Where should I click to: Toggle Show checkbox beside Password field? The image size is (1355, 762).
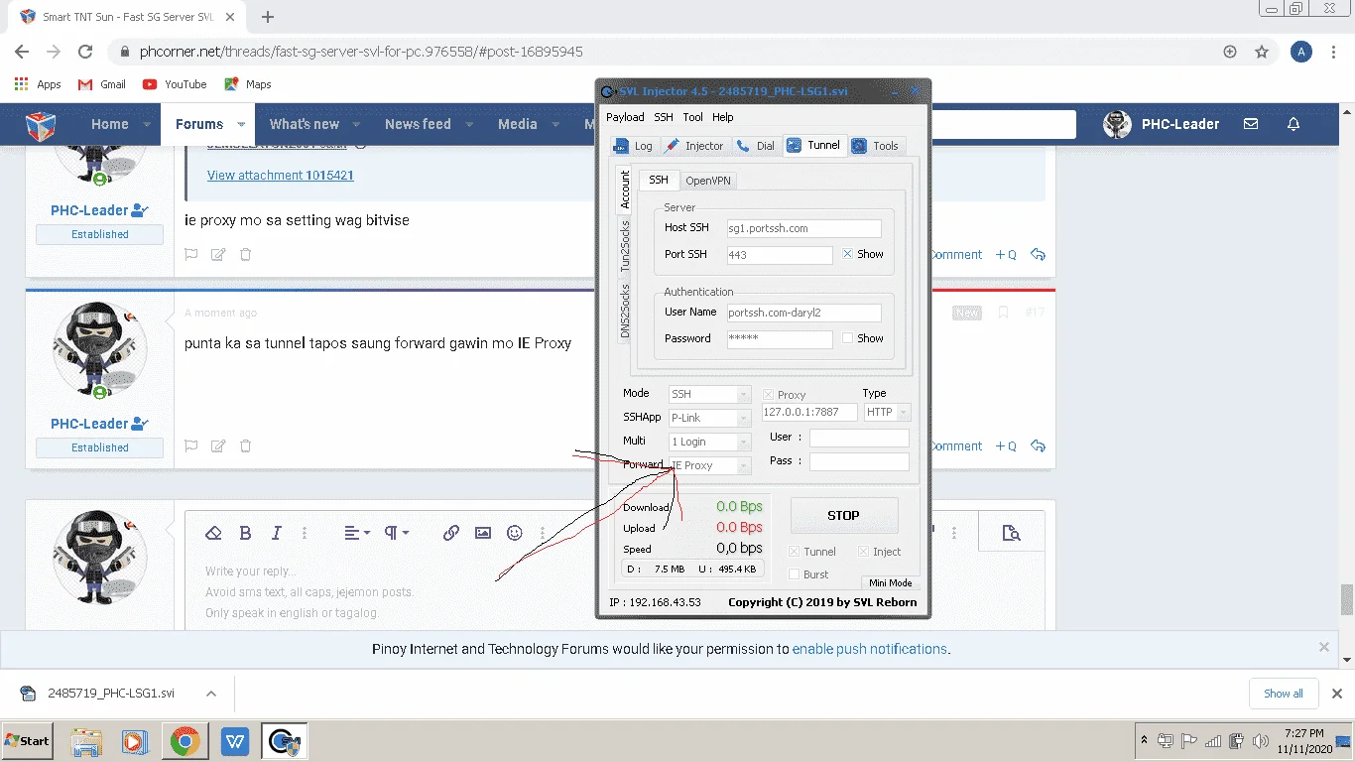847,338
